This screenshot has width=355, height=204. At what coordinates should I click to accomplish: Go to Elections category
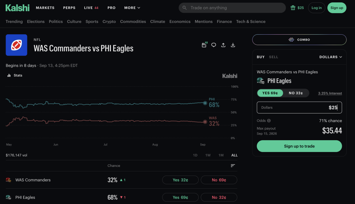point(36,22)
